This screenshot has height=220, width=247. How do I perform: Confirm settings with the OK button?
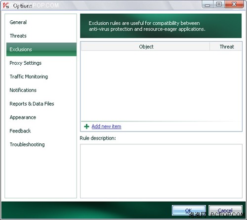pos(189,210)
